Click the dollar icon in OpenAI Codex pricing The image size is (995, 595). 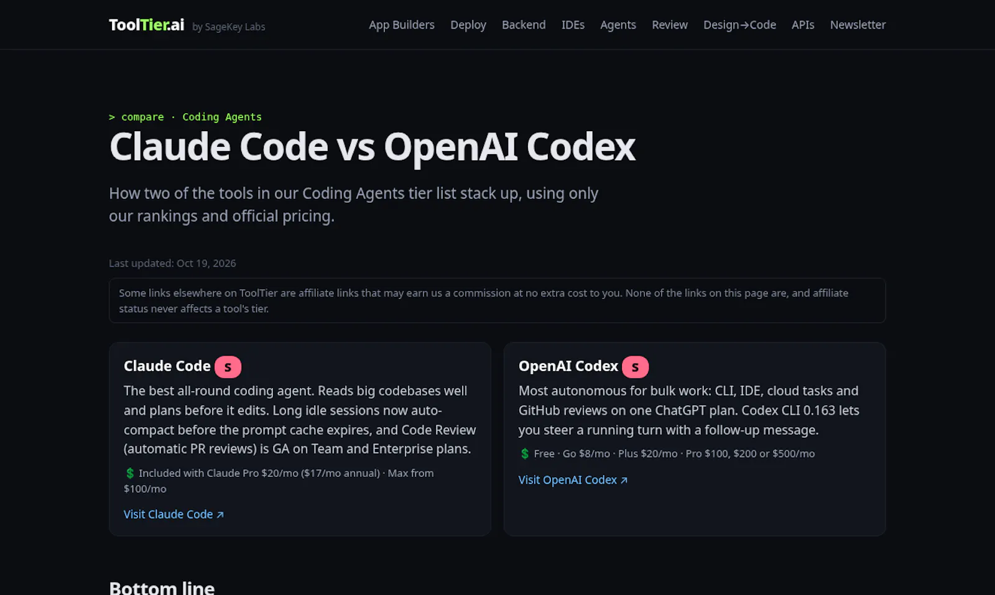524,454
